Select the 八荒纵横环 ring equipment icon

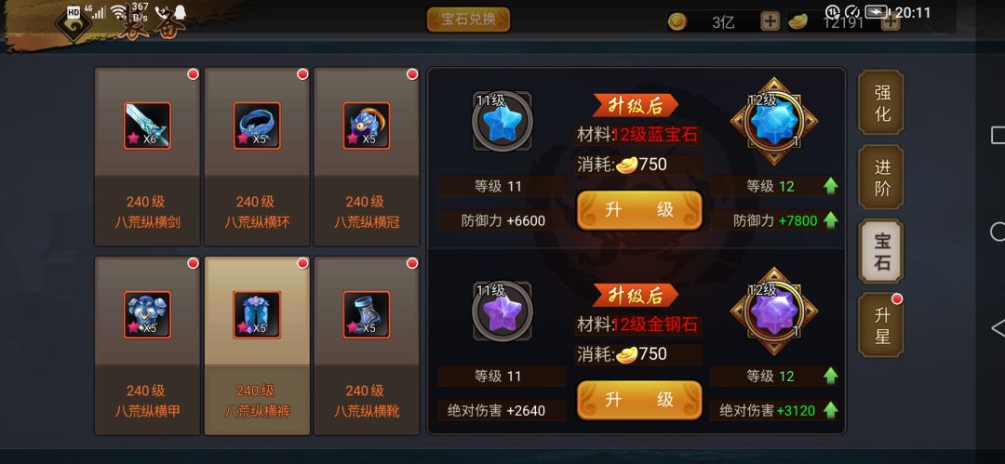coord(257,126)
